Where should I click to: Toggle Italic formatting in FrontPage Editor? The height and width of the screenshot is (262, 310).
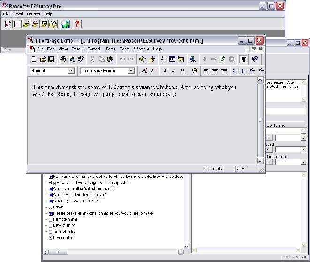tap(174, 70)
